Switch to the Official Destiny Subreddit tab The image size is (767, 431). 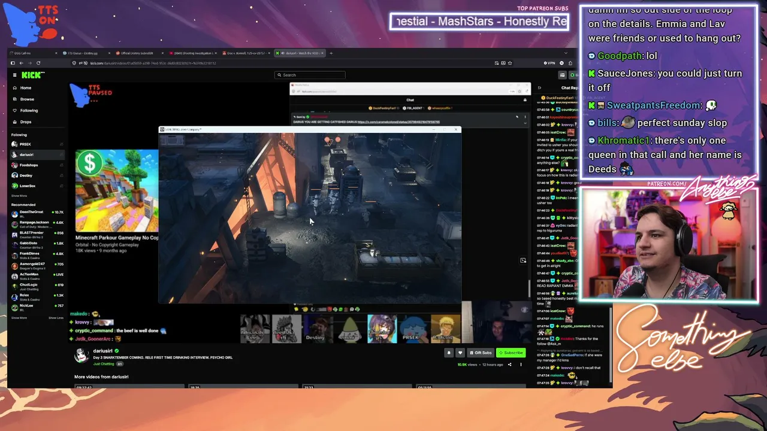(x=139, y=53)
